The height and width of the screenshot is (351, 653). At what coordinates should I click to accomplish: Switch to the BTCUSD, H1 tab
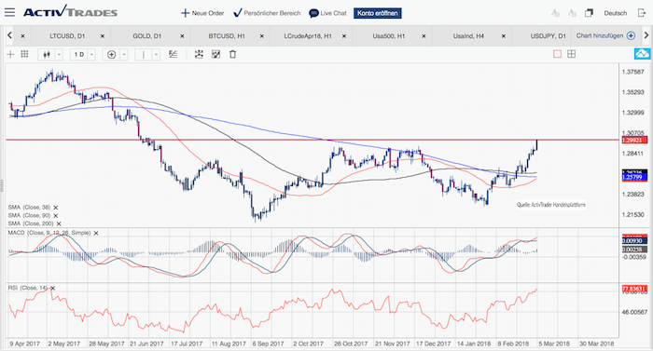tap(227, 36)
